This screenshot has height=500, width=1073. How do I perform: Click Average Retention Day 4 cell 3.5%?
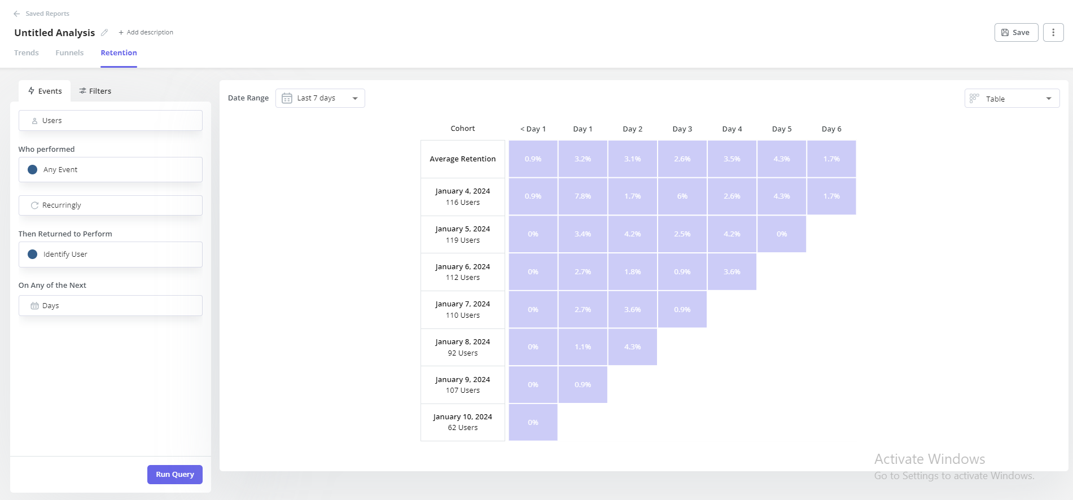tap(732, 159)
